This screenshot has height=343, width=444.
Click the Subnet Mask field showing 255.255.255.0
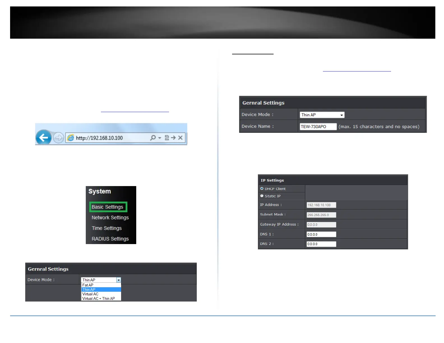point(321,215)
